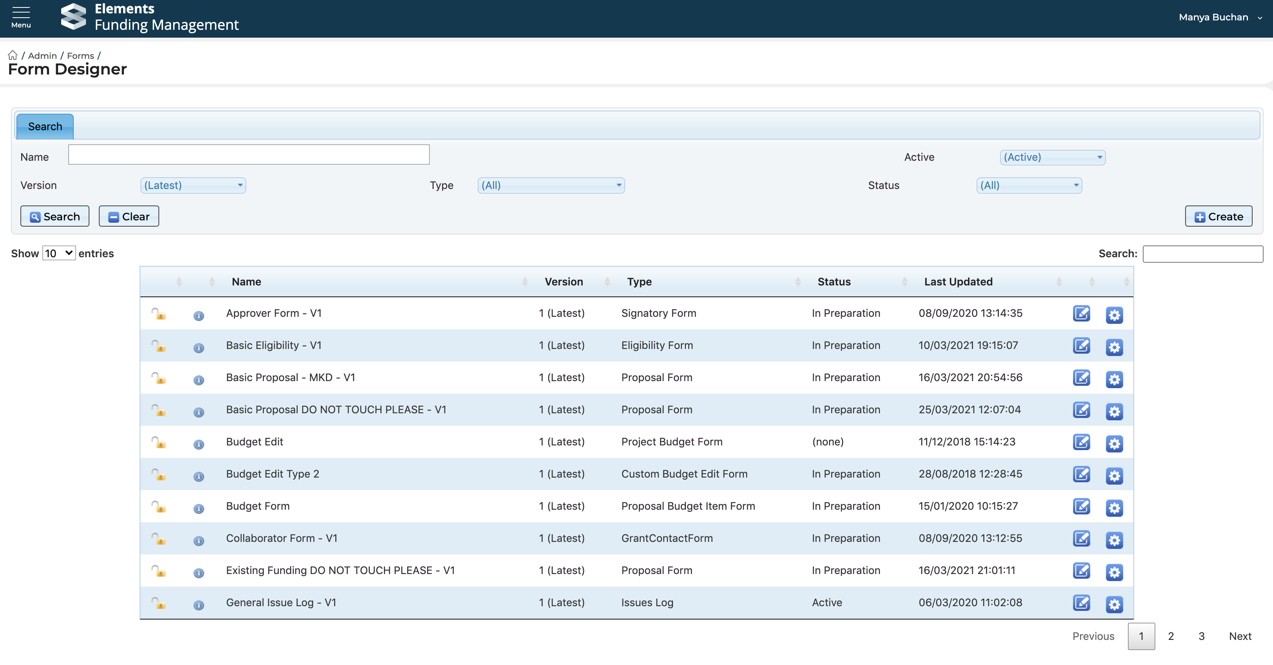Click edit icon for Approver Form - V1
This screenshot has height=665, width=1273.
1081,314
